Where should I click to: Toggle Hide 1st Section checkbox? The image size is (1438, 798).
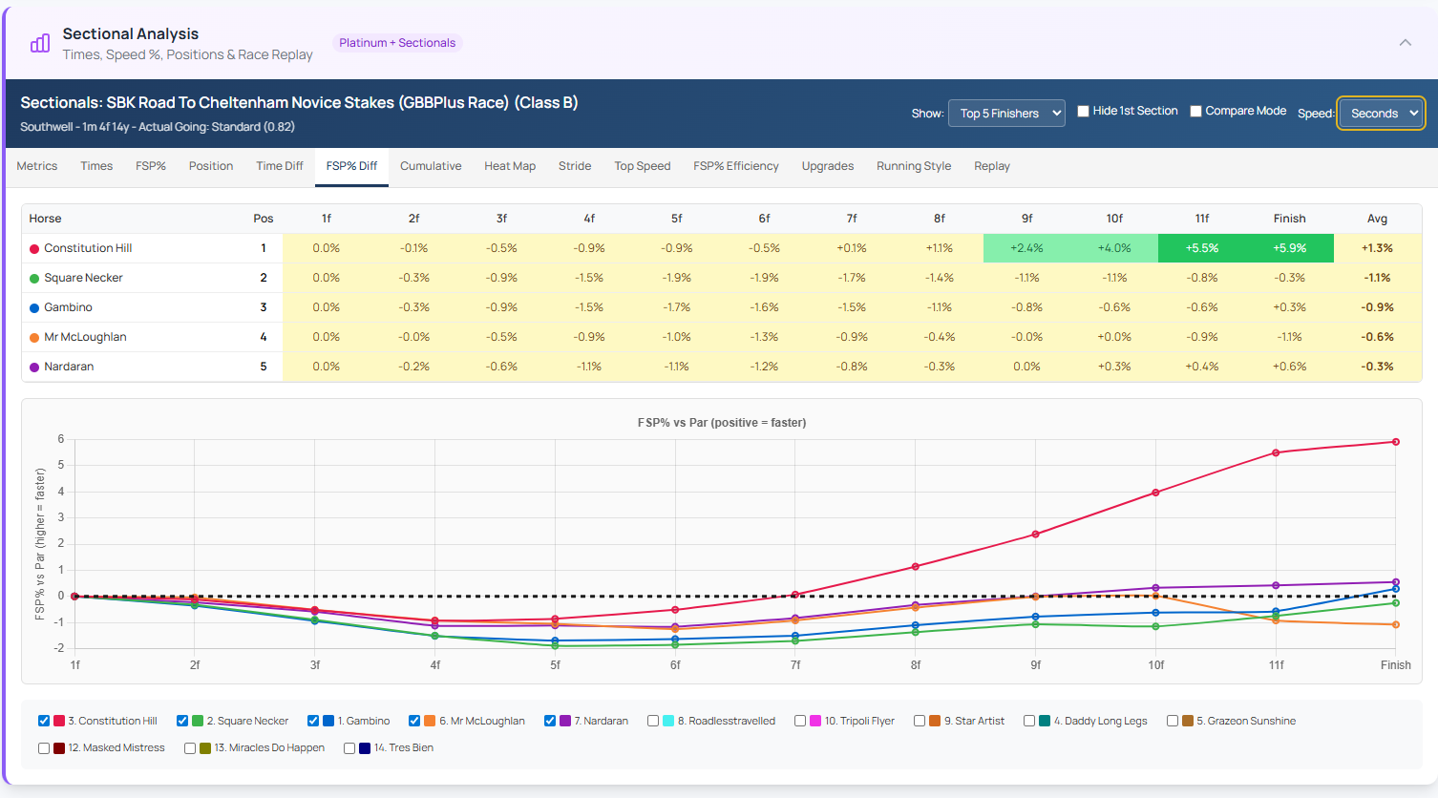[1083, 111]
